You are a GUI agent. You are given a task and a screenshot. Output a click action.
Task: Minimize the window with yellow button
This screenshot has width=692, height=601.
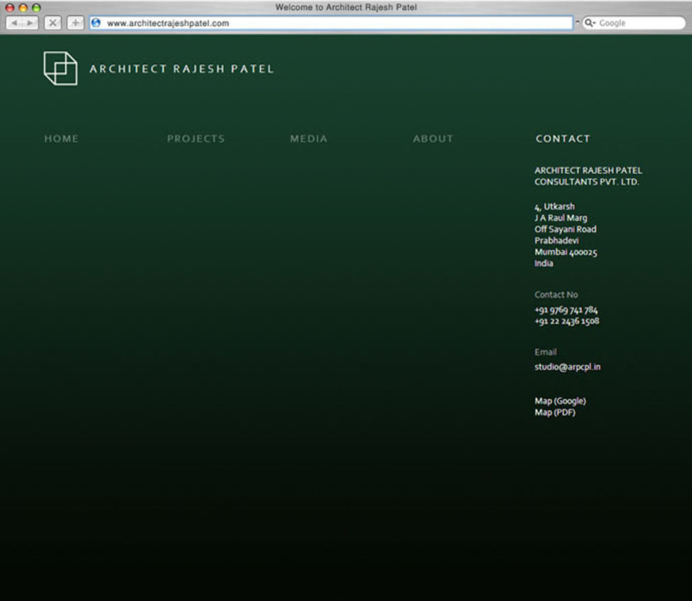[23, 7]
